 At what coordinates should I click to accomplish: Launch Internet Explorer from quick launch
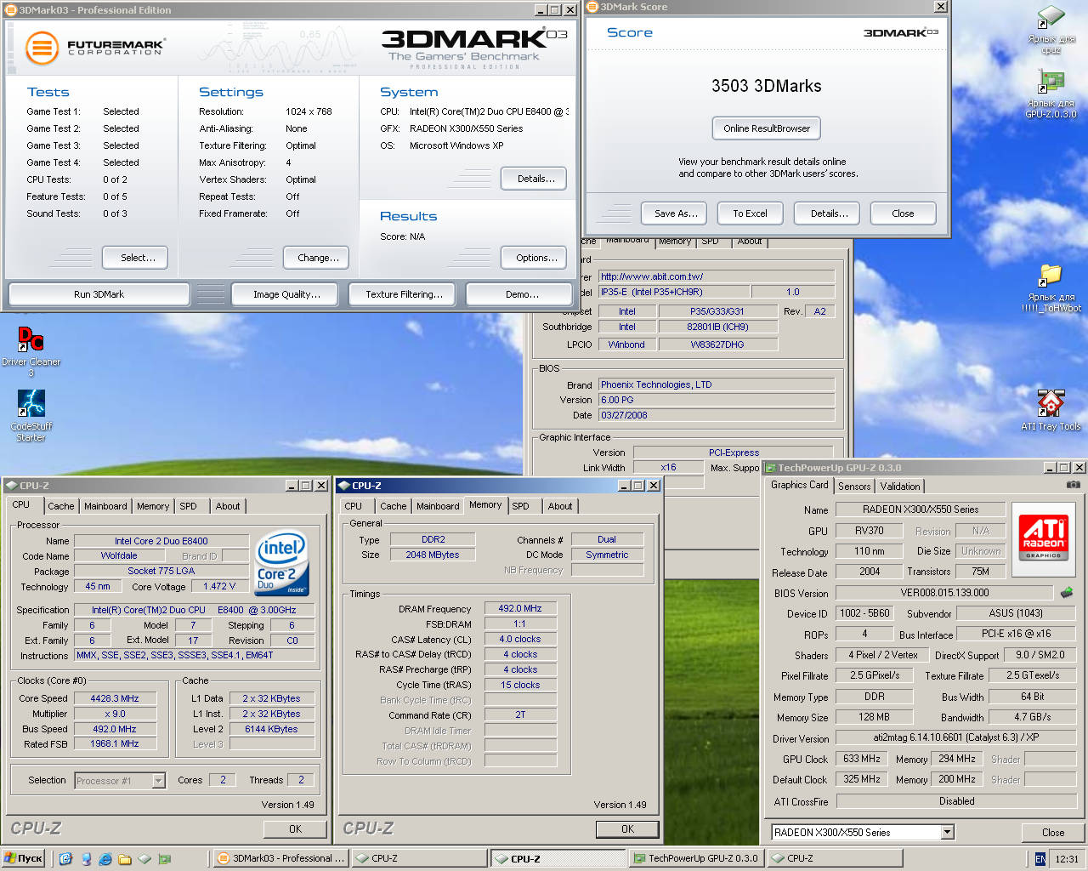pyautogui.click(x=105, y=859)
